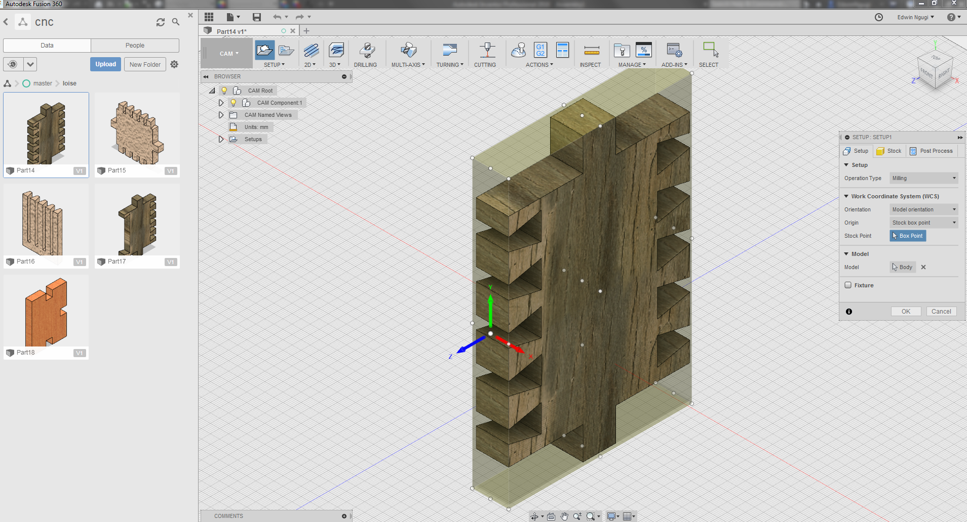Click the New Setup icon in toolbar
This screenshot has height=522, width=967.
coord(264,51)
